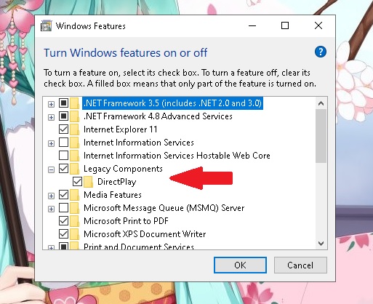Close the Windows Features dialog
373x304 pixels.
[x=318, y=25]
